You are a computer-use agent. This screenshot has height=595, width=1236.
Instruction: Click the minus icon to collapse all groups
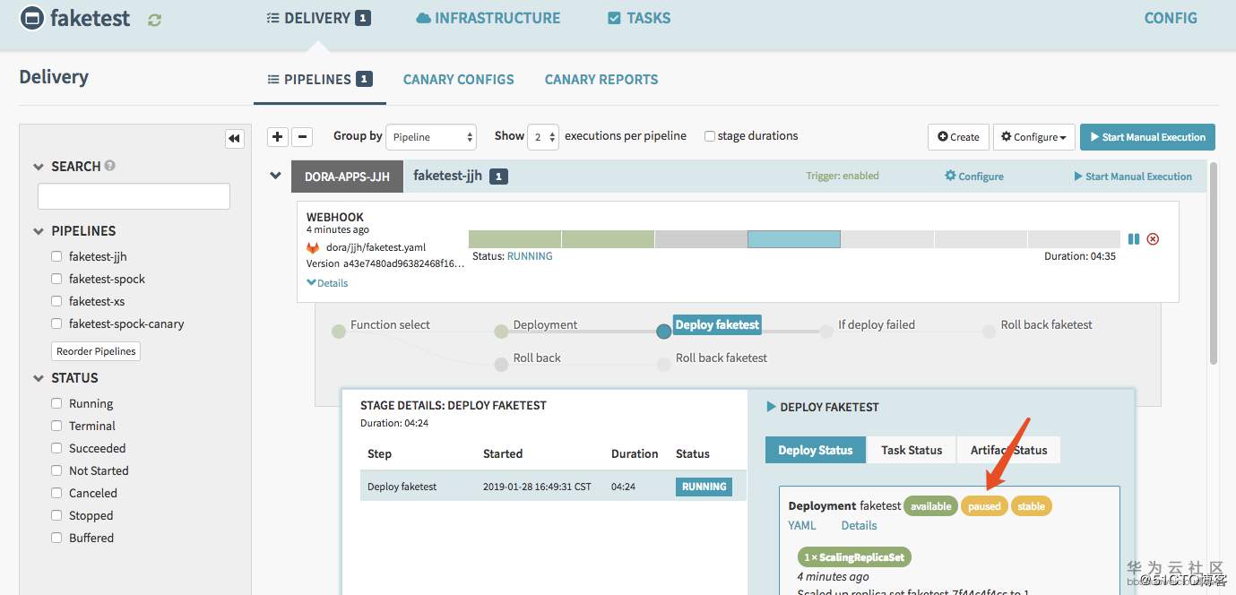click(303, 137)
